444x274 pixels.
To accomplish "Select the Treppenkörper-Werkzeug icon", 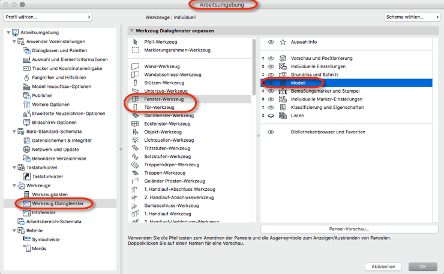I will click(136, 165).
